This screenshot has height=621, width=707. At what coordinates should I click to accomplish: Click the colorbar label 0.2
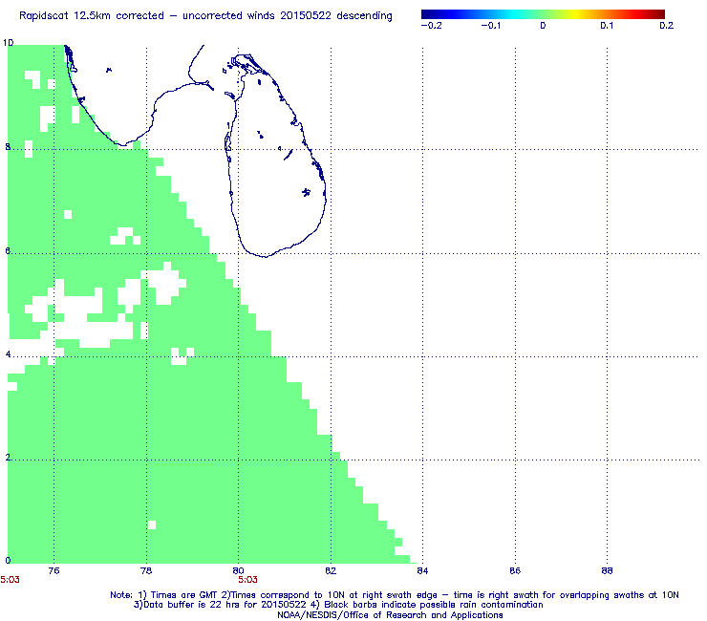[x=667, y=26]
